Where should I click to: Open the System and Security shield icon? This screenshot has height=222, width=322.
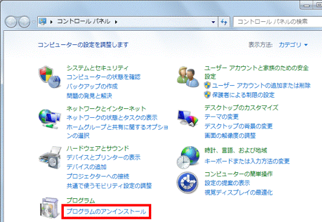[50, 77]
